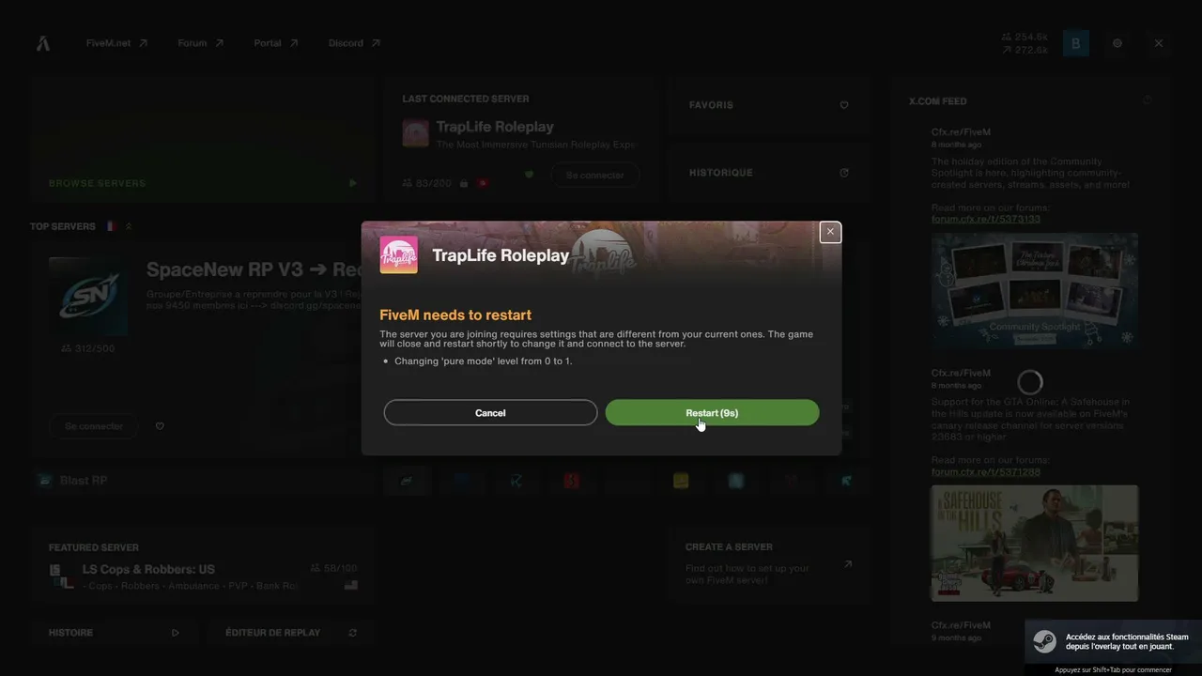Click the Favoris heart icon
The image size is (1202, 676).
[x=844, y=105]
